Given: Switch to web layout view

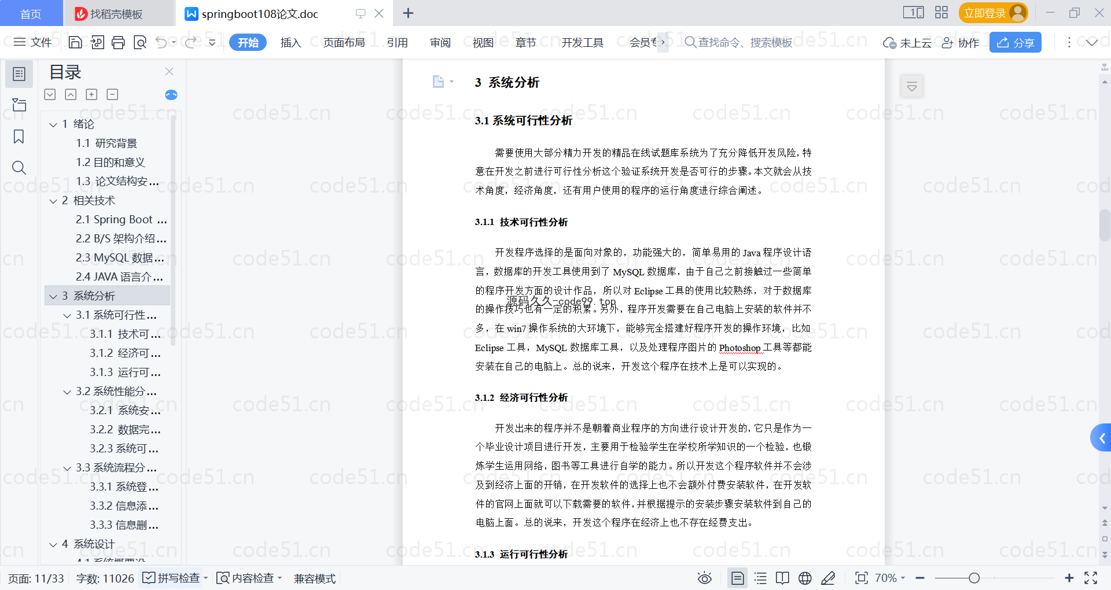Looking at the screenshot, I should pos(805,578).
